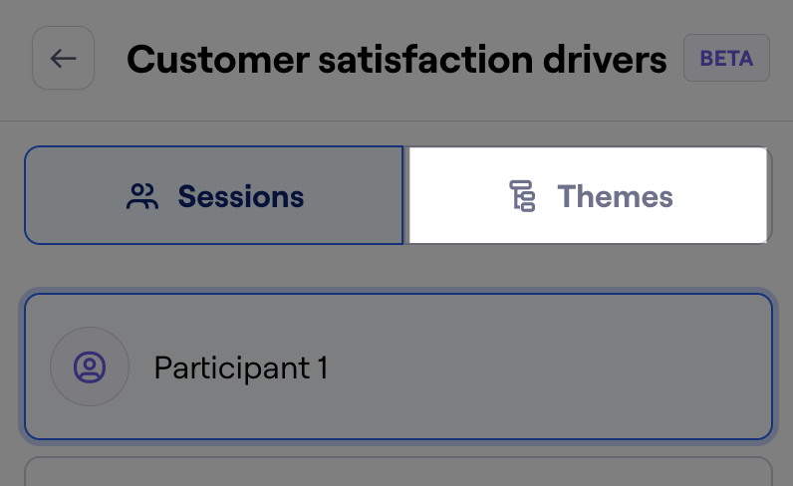
Task: Go back using the left arrow button
Action: (63, 58)
